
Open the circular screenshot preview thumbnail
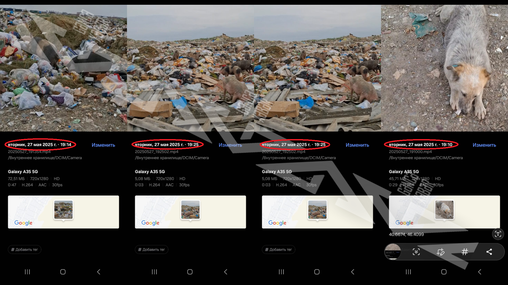click(x=393, y=252)
